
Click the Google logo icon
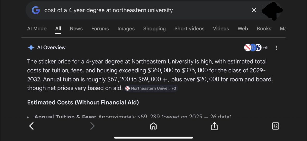point(36,10)
